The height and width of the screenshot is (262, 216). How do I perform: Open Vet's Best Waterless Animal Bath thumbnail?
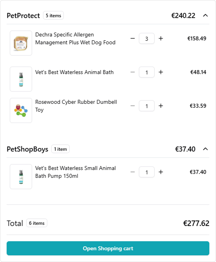tap(21, 79)
